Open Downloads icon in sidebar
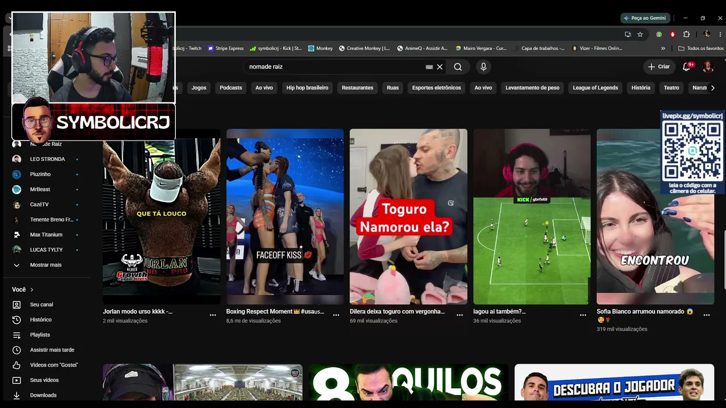This screenshot has height=408, width=726. 16,396
